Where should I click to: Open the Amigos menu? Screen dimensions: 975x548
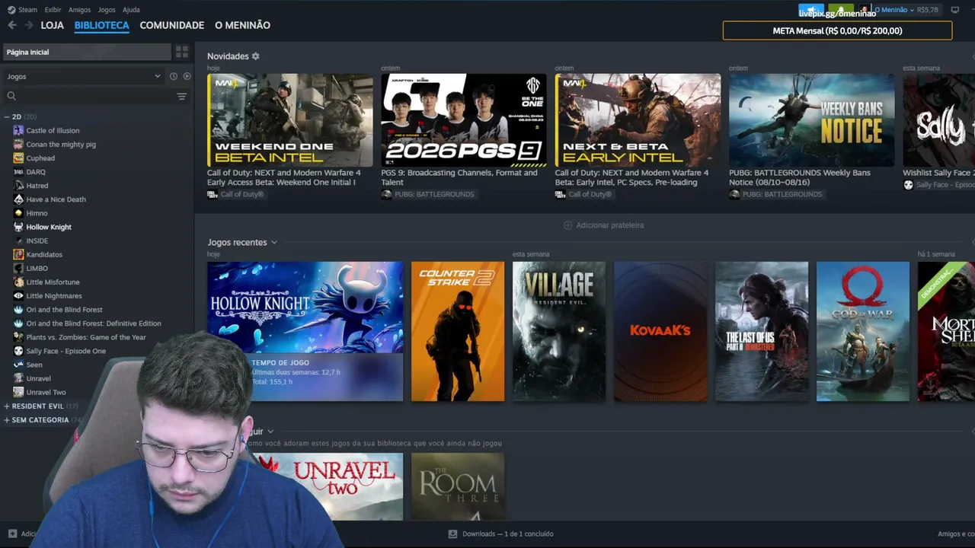coord(79,10)
